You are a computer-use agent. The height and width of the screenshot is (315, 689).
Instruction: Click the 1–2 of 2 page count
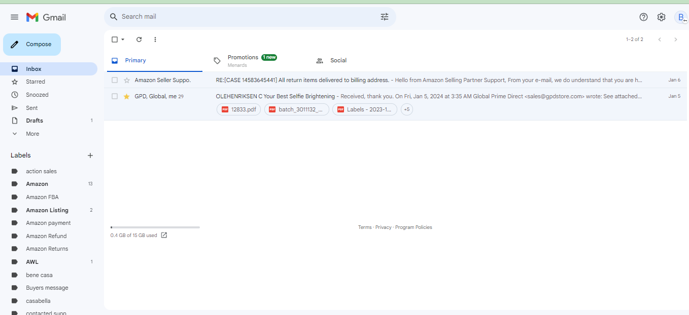pos(635,40)
